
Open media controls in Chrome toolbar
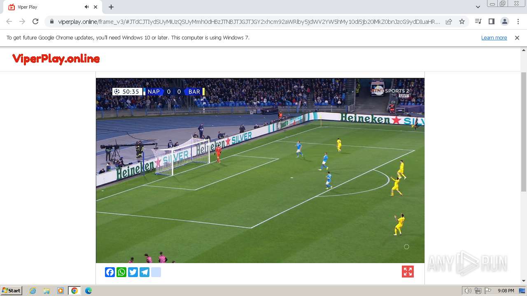click(478, 21)
